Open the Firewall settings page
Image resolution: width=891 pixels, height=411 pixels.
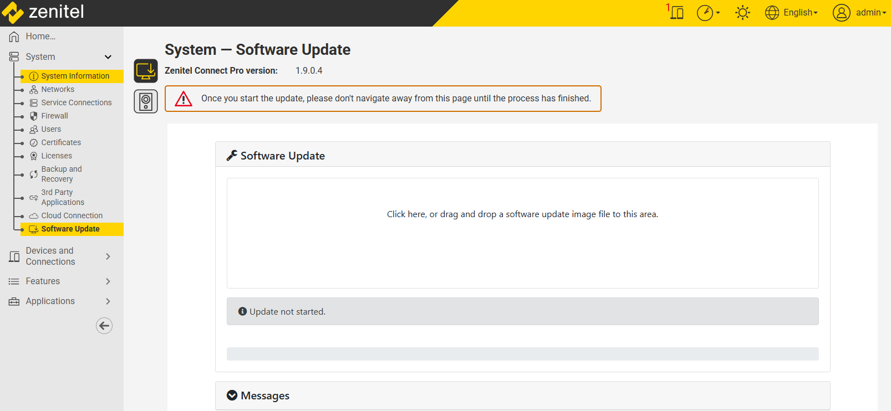[54, 116]
